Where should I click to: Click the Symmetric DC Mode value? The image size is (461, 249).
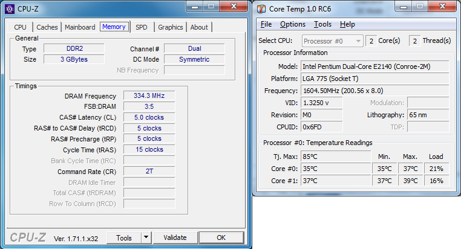point(194,59)
